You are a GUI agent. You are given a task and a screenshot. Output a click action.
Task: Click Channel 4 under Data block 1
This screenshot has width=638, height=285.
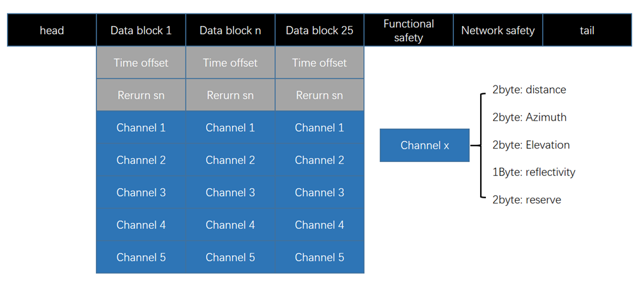(x=141, y=225)
